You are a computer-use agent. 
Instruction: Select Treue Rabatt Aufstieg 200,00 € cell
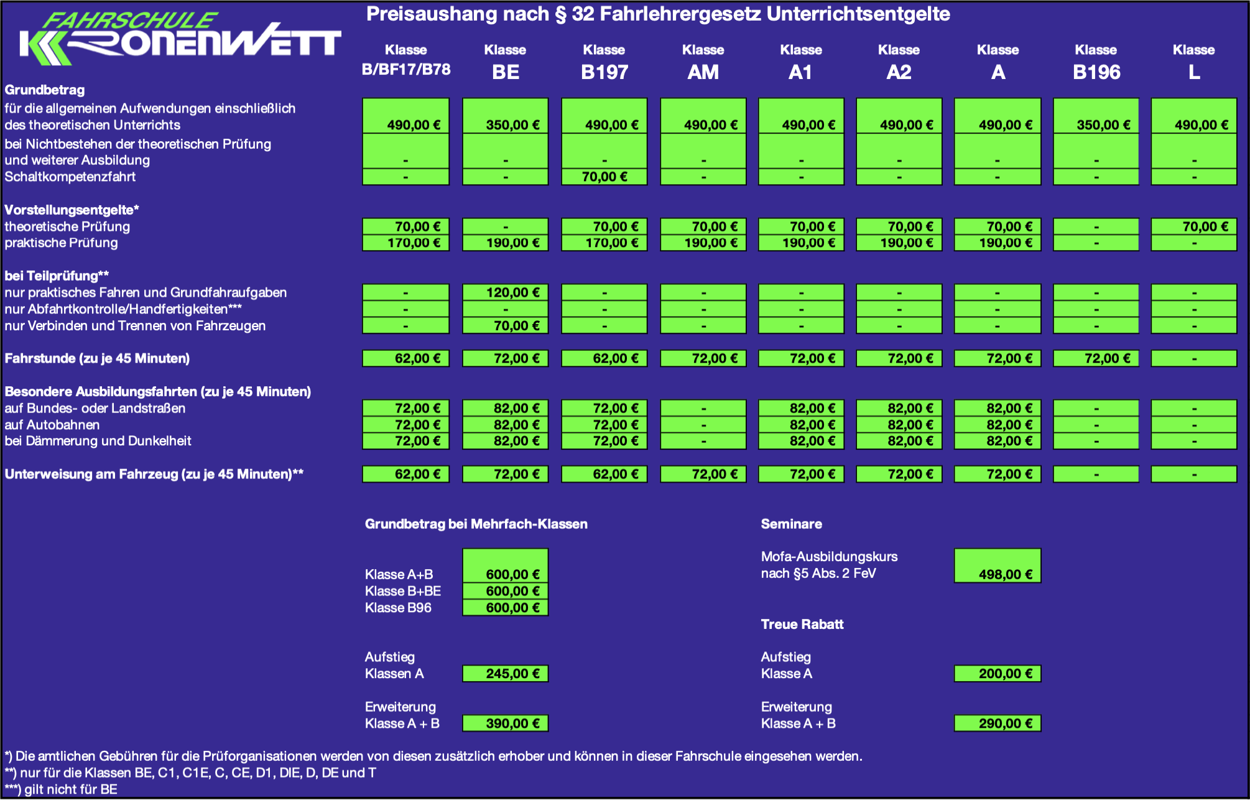(x=997, y=674)
